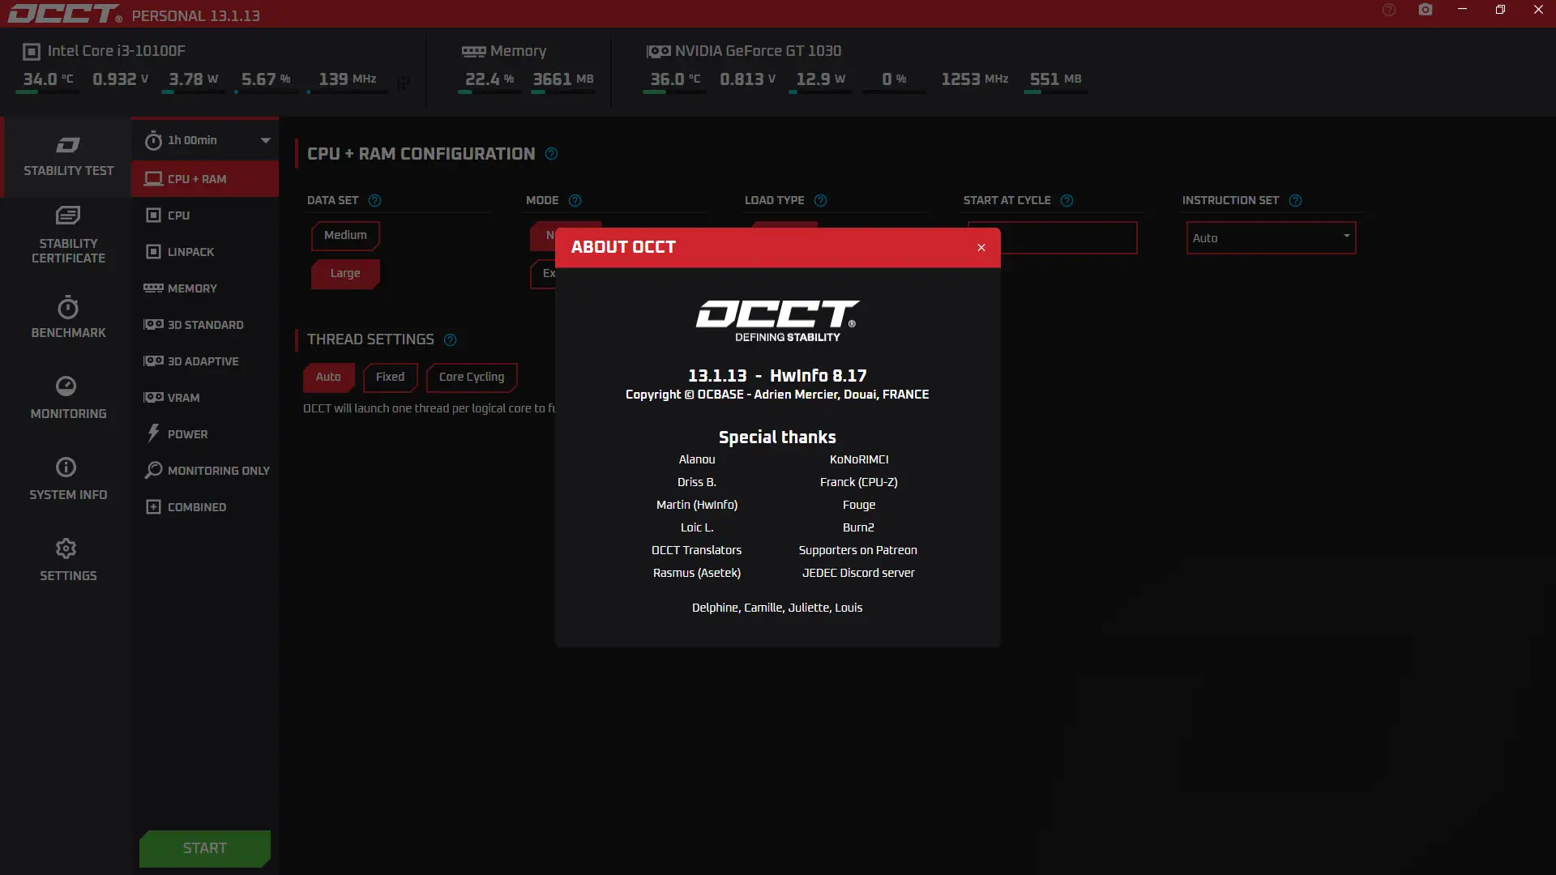Open the Monitoring gauge icon
This screenshot has width=1556, height=875.
66,386
